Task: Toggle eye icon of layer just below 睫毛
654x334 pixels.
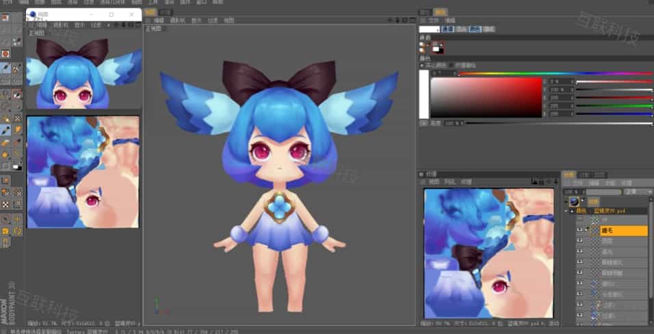Action: click(579, 241)
